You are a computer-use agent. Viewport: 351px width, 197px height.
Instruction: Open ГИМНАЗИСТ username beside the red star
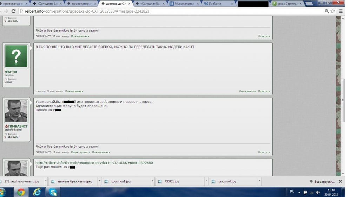pos(18,126)
